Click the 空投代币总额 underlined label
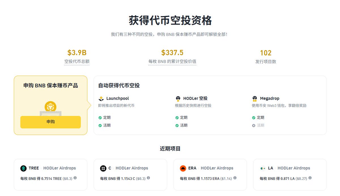The width and height of the screenshot is (340, 196). 77,62
